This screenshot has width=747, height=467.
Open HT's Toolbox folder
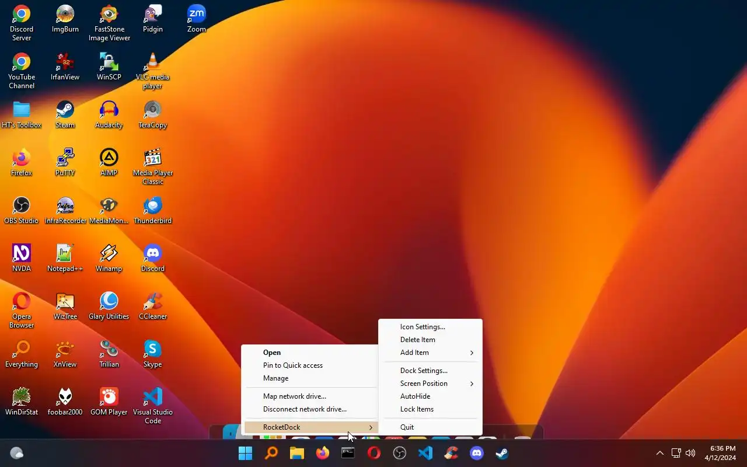point(22,114)
